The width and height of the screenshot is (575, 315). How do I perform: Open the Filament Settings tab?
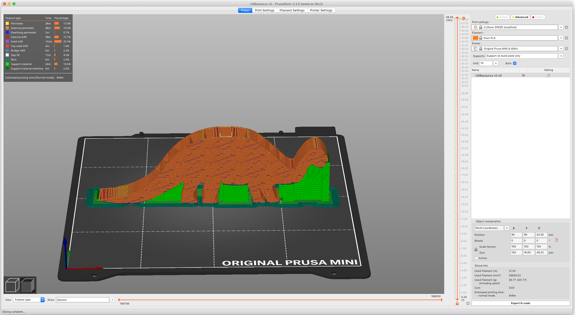tap(292, 10)
